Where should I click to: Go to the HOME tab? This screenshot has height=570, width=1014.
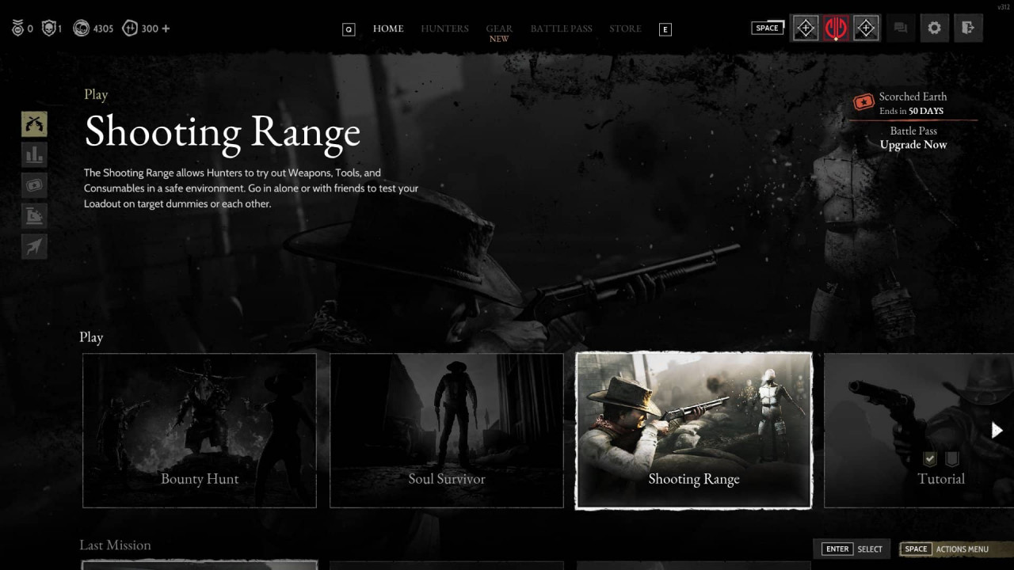(388, 28)
